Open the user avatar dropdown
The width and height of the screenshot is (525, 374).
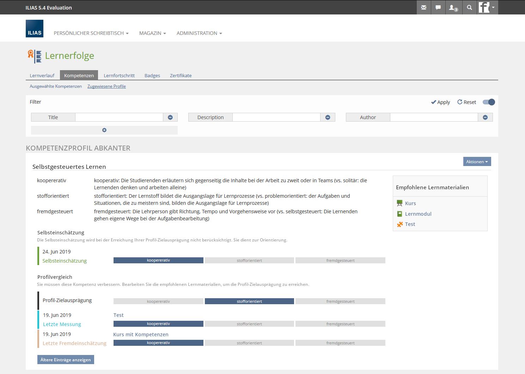click(487, 7)
